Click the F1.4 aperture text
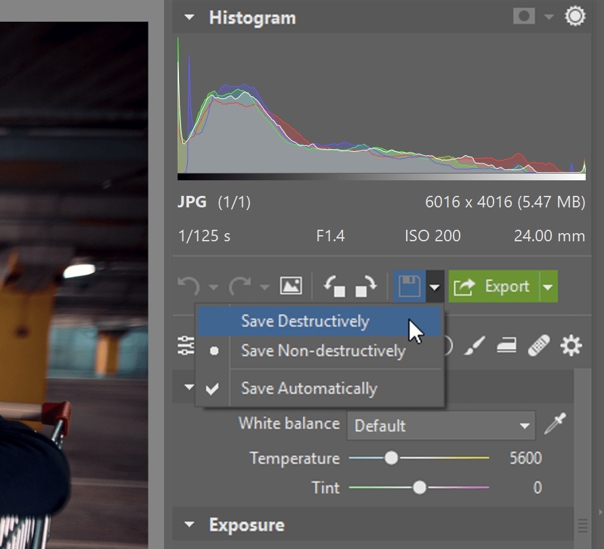Viewport: 604px width, 549px height. (330, 235)
